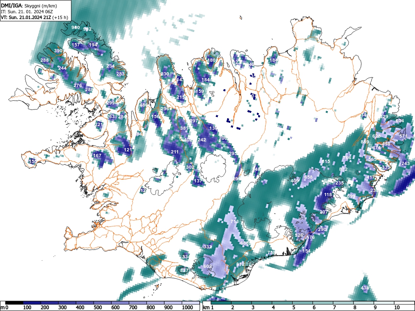Screen dimensions: 415x311
Task: Click the '500' label on the metre legend
Action: (x=98, y=308)
